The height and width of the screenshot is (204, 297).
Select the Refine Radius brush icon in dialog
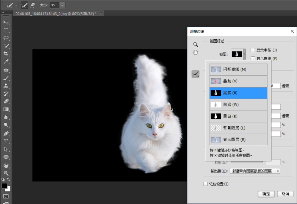coord(196,74)
